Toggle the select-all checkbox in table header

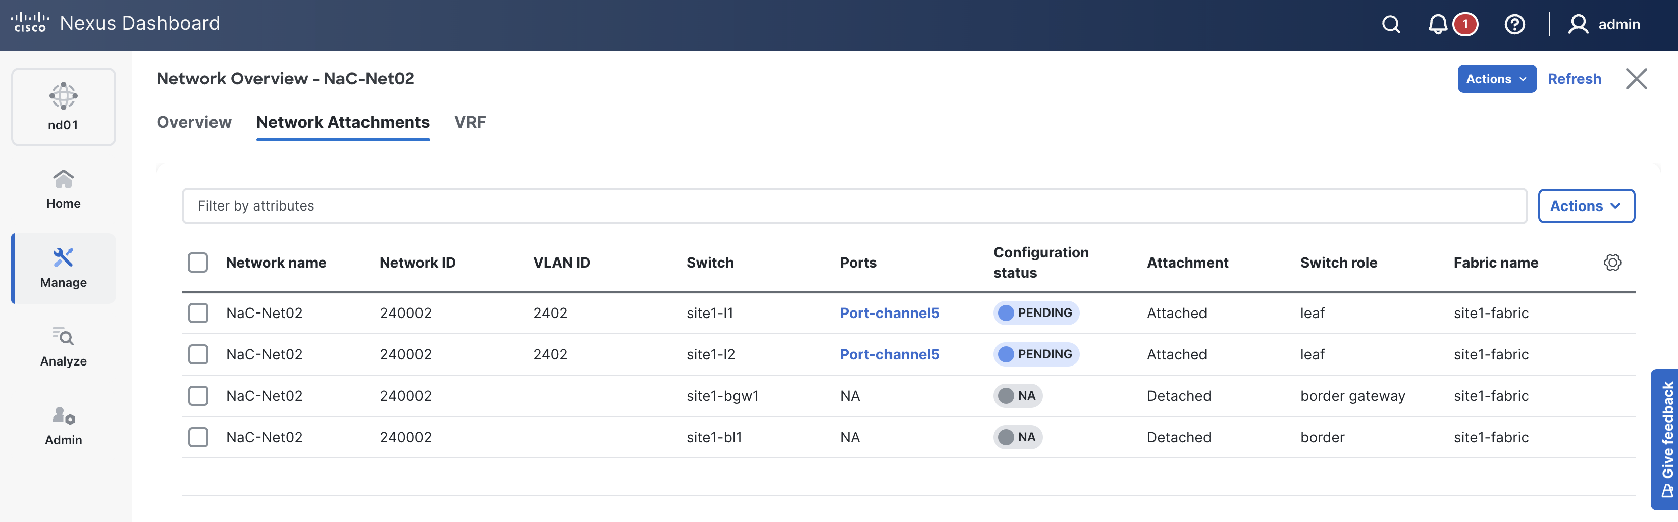(198, 263)
